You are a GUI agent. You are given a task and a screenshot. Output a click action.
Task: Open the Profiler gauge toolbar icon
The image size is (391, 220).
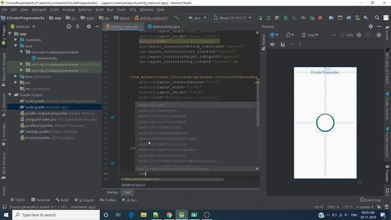click(x=303, y=18)
